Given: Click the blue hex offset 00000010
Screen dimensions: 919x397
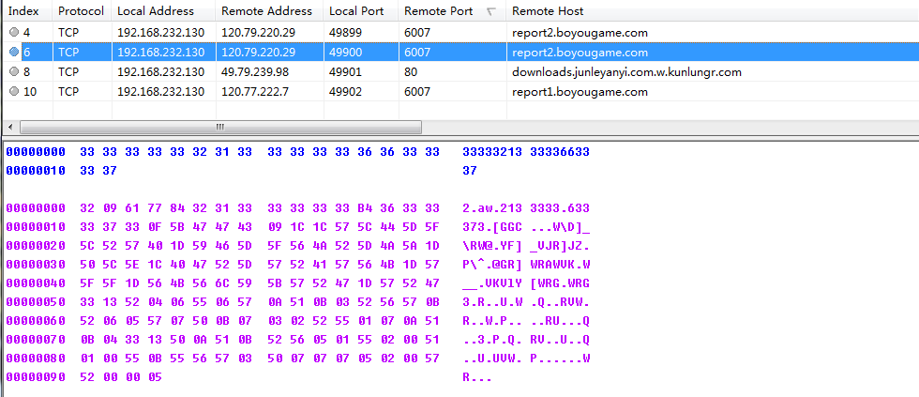Looking at the screenshot, I should (36, 171).
